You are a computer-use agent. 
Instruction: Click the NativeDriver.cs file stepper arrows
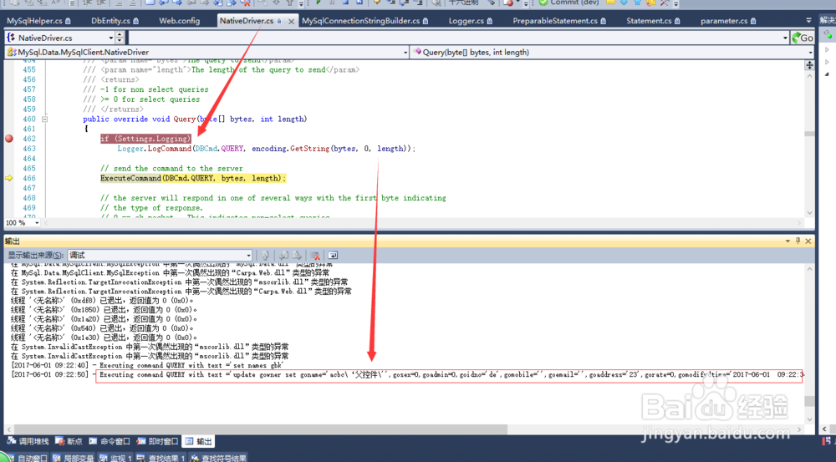pyautogui.click(x=120, y=38)
